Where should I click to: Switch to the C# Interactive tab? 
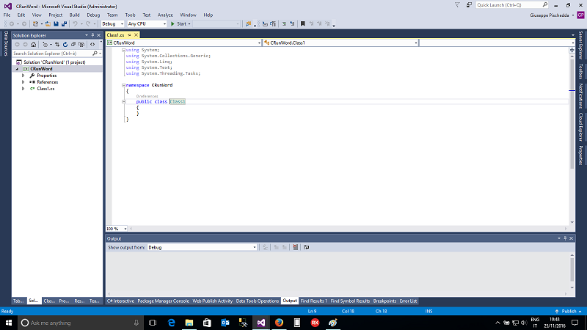click(x=120, y=301)
